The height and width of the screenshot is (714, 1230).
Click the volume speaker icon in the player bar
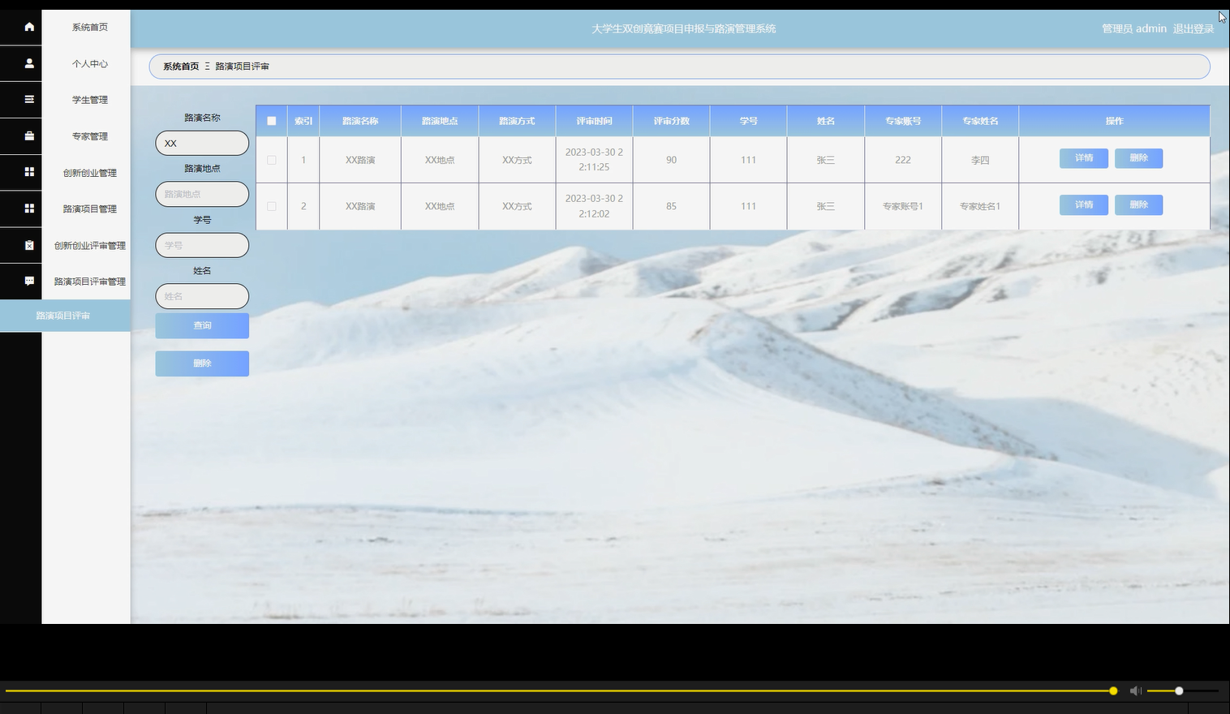[1136, 690]
